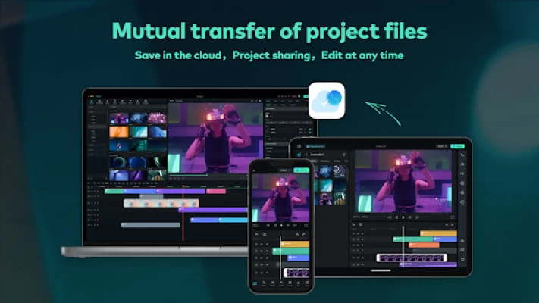Image resolution: width=539 pixels, height=303 pixels.
Task: Click the green Export button on tablet
Action: click(457, 146)
